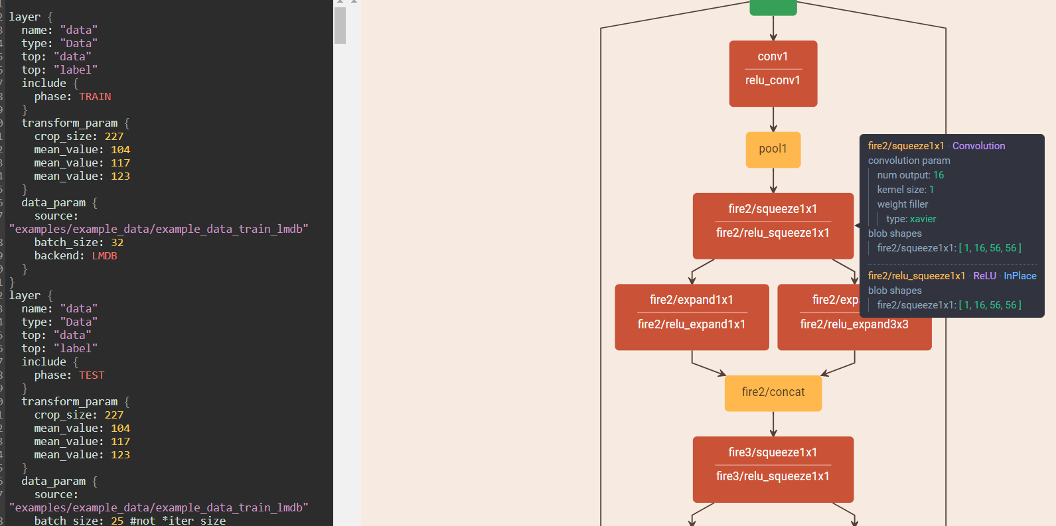Image resolution: width=1056 pixels, height=526 pixels.
Task: Click the scrollbar thumb of the code editor
Action: [x=340, y=25]
